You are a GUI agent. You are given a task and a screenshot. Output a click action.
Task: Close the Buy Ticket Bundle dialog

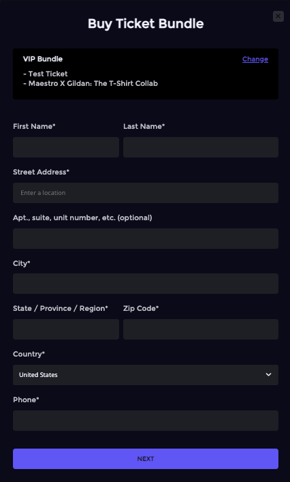point(278,16)
